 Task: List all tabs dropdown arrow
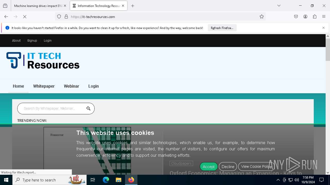coord(279,6)
